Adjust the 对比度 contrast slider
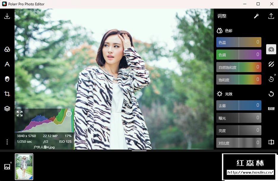The image size is (278, 181). (x=239, y=142)
